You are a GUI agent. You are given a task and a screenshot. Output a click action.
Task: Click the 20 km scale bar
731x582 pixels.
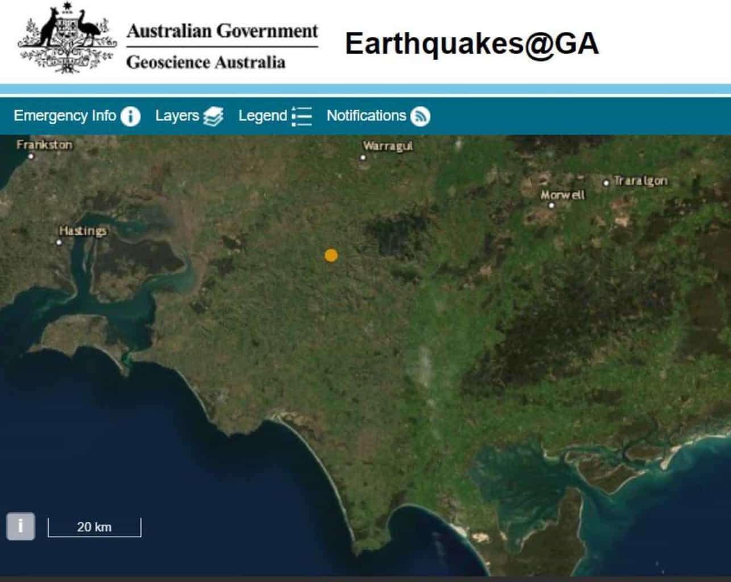tap(95, 527)
